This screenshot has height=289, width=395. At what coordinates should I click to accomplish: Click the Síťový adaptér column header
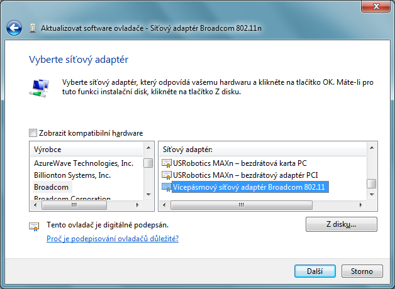(x=262, y=150)
